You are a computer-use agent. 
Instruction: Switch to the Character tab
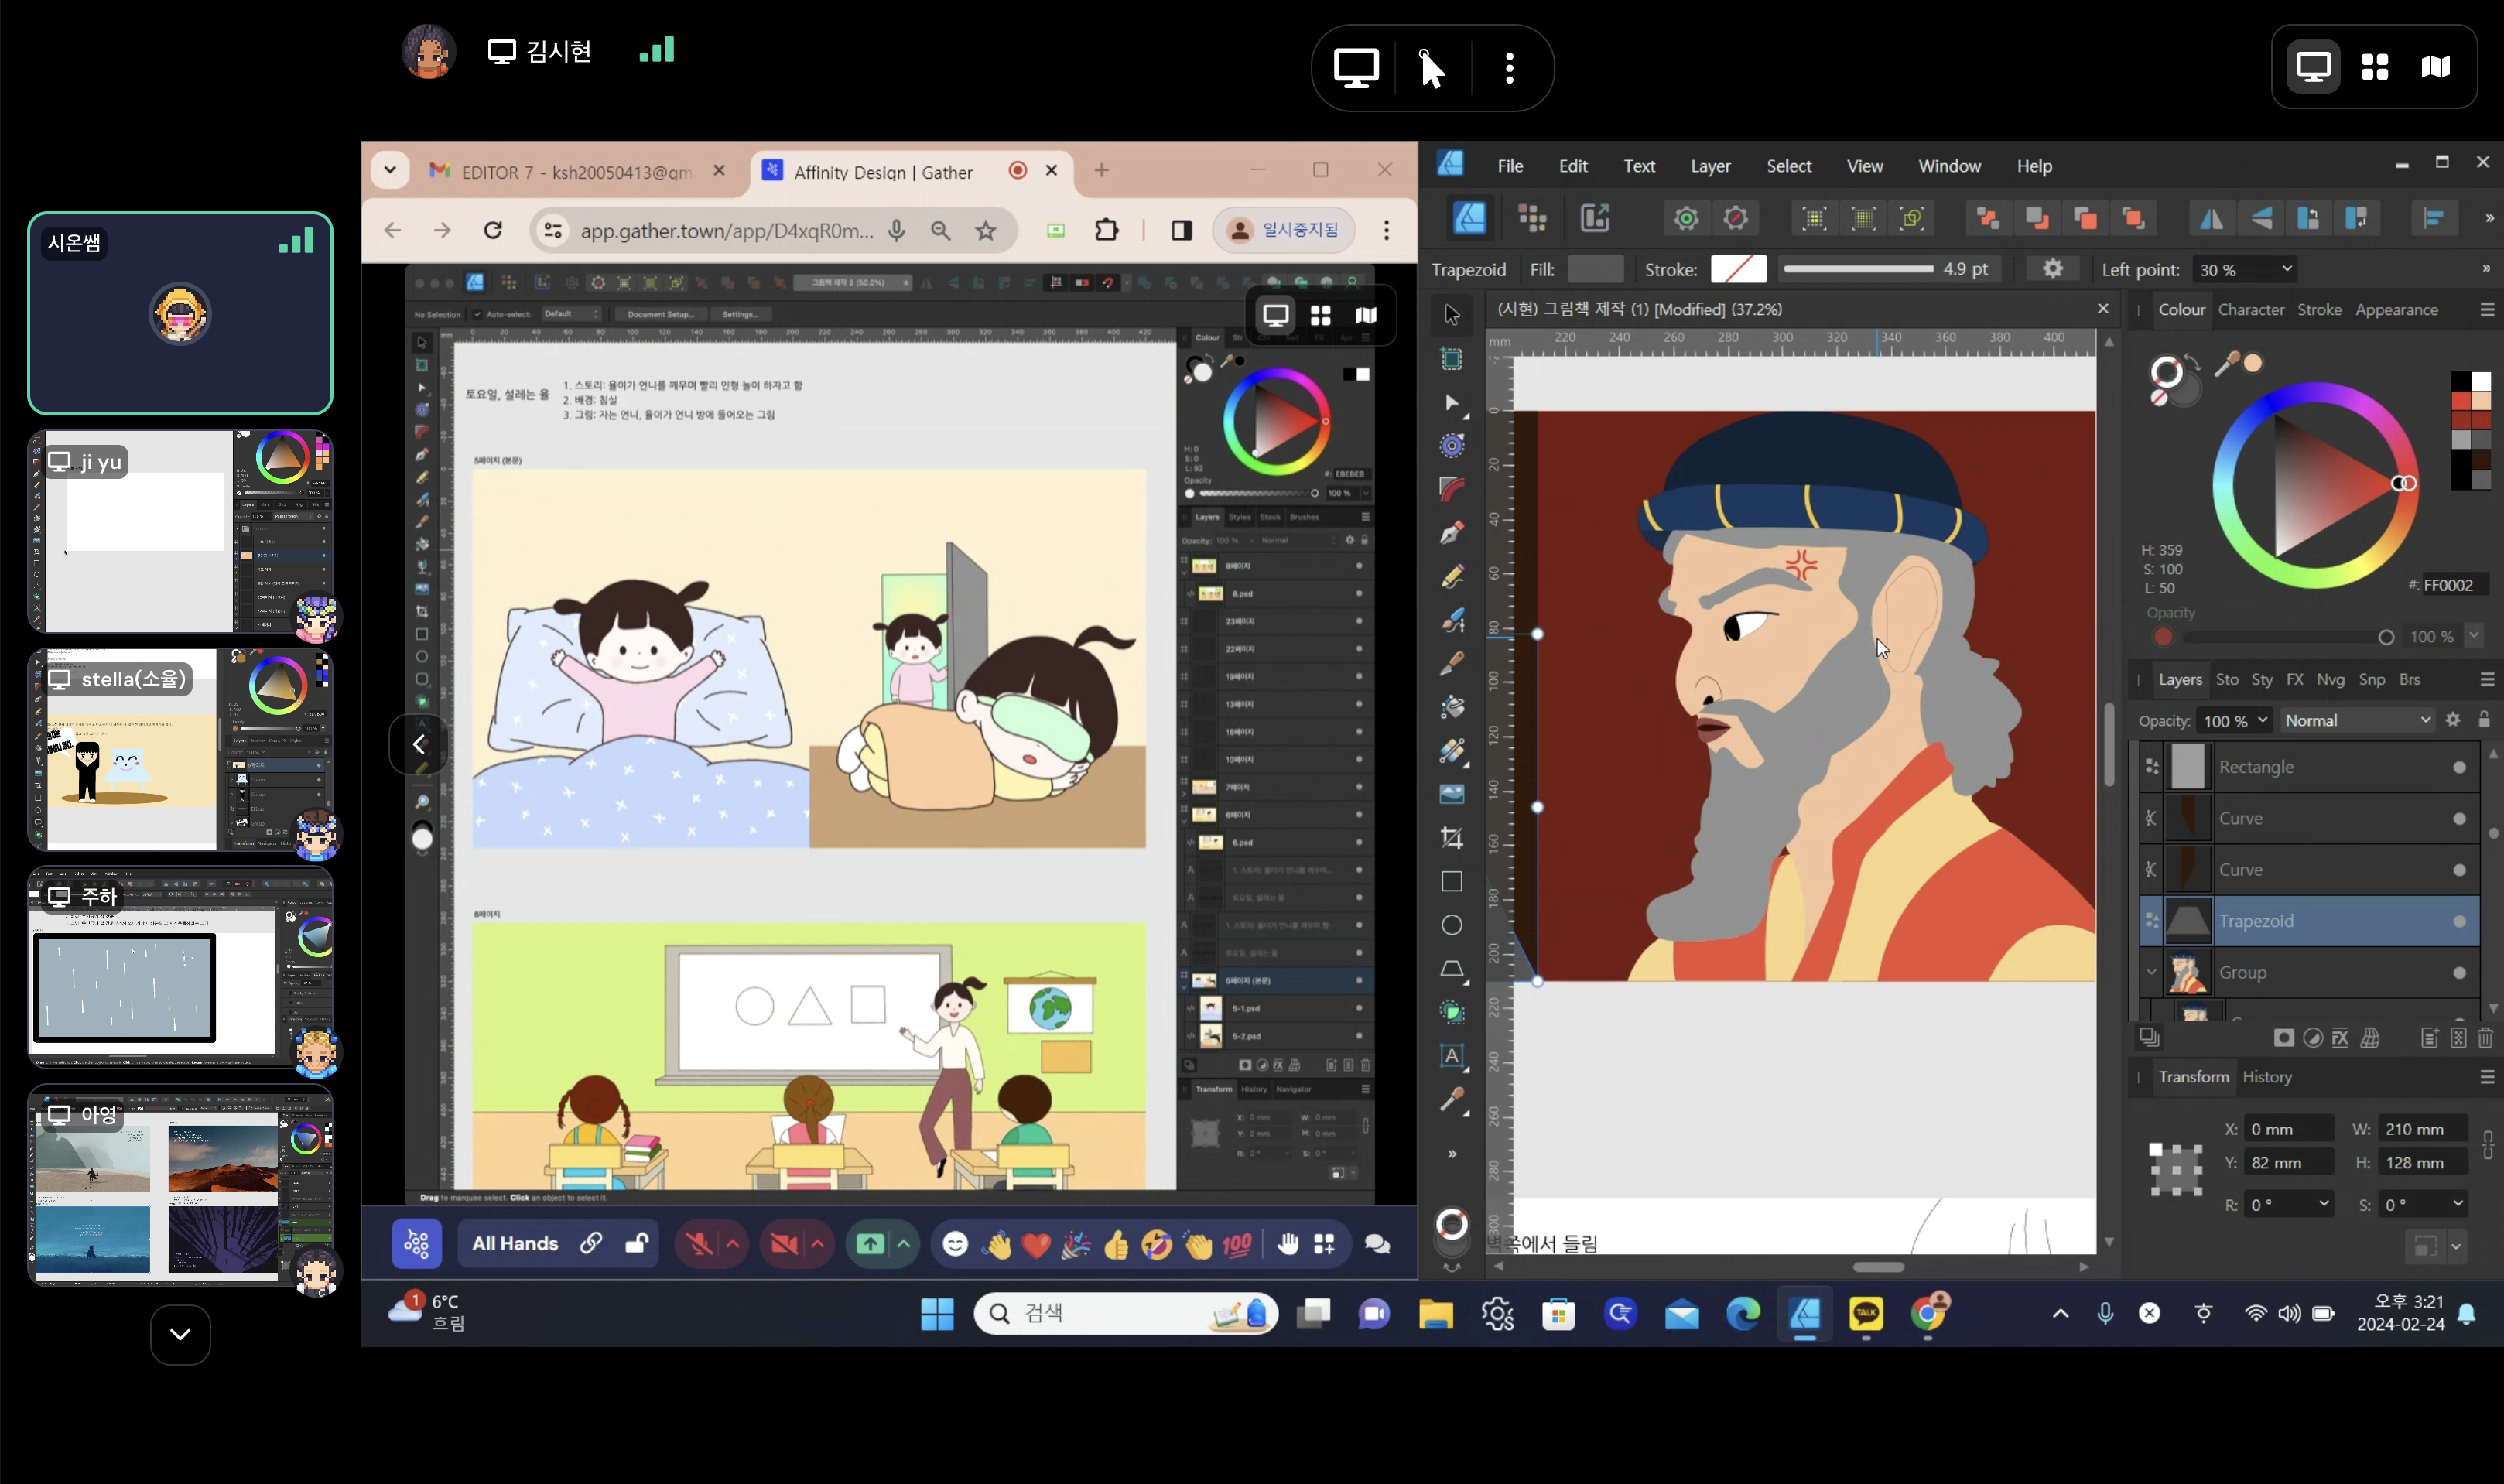(x=2250, y=310)
